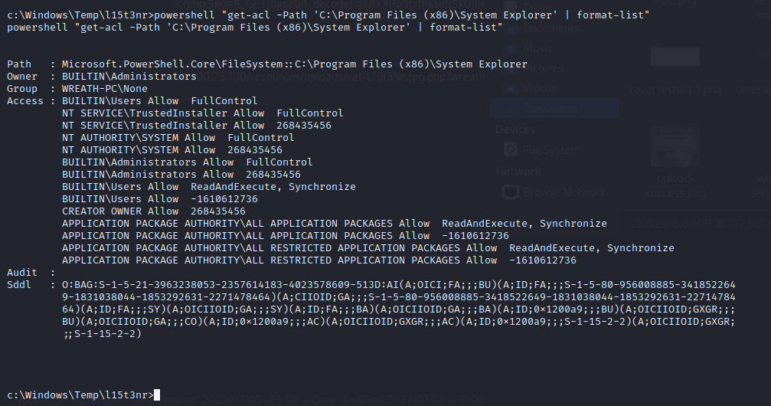The image size is (771, 406).
Task: Select BUILTIN\Users Allow ReadAndExecute, Synchronize entry
Action: 209,188
